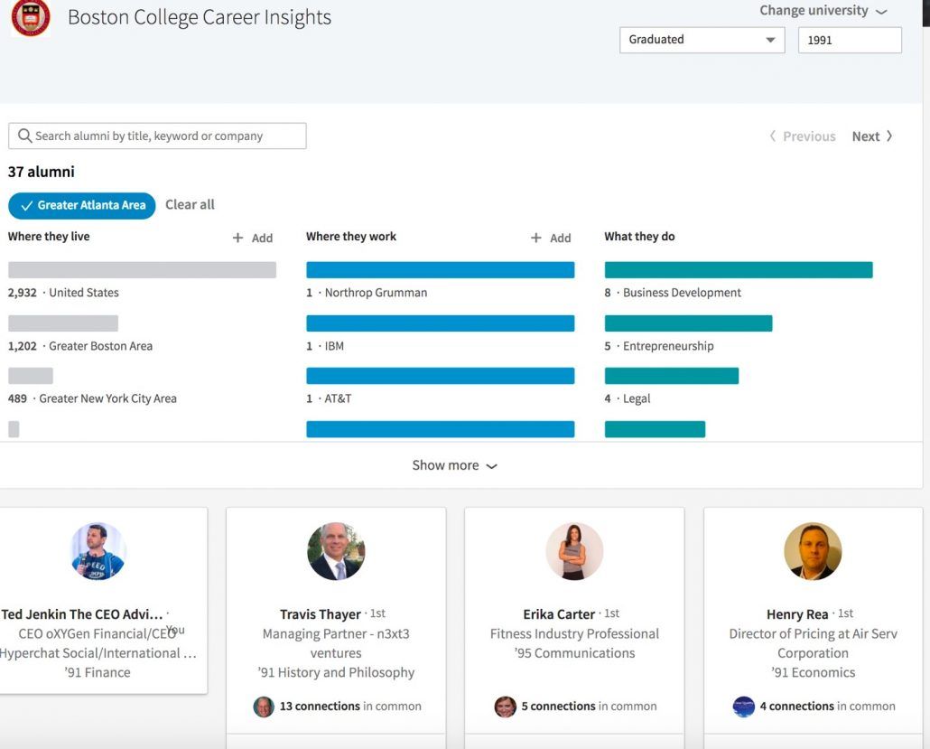
Task: Click the 5 Entrepreneurship label
Action: 659,346
